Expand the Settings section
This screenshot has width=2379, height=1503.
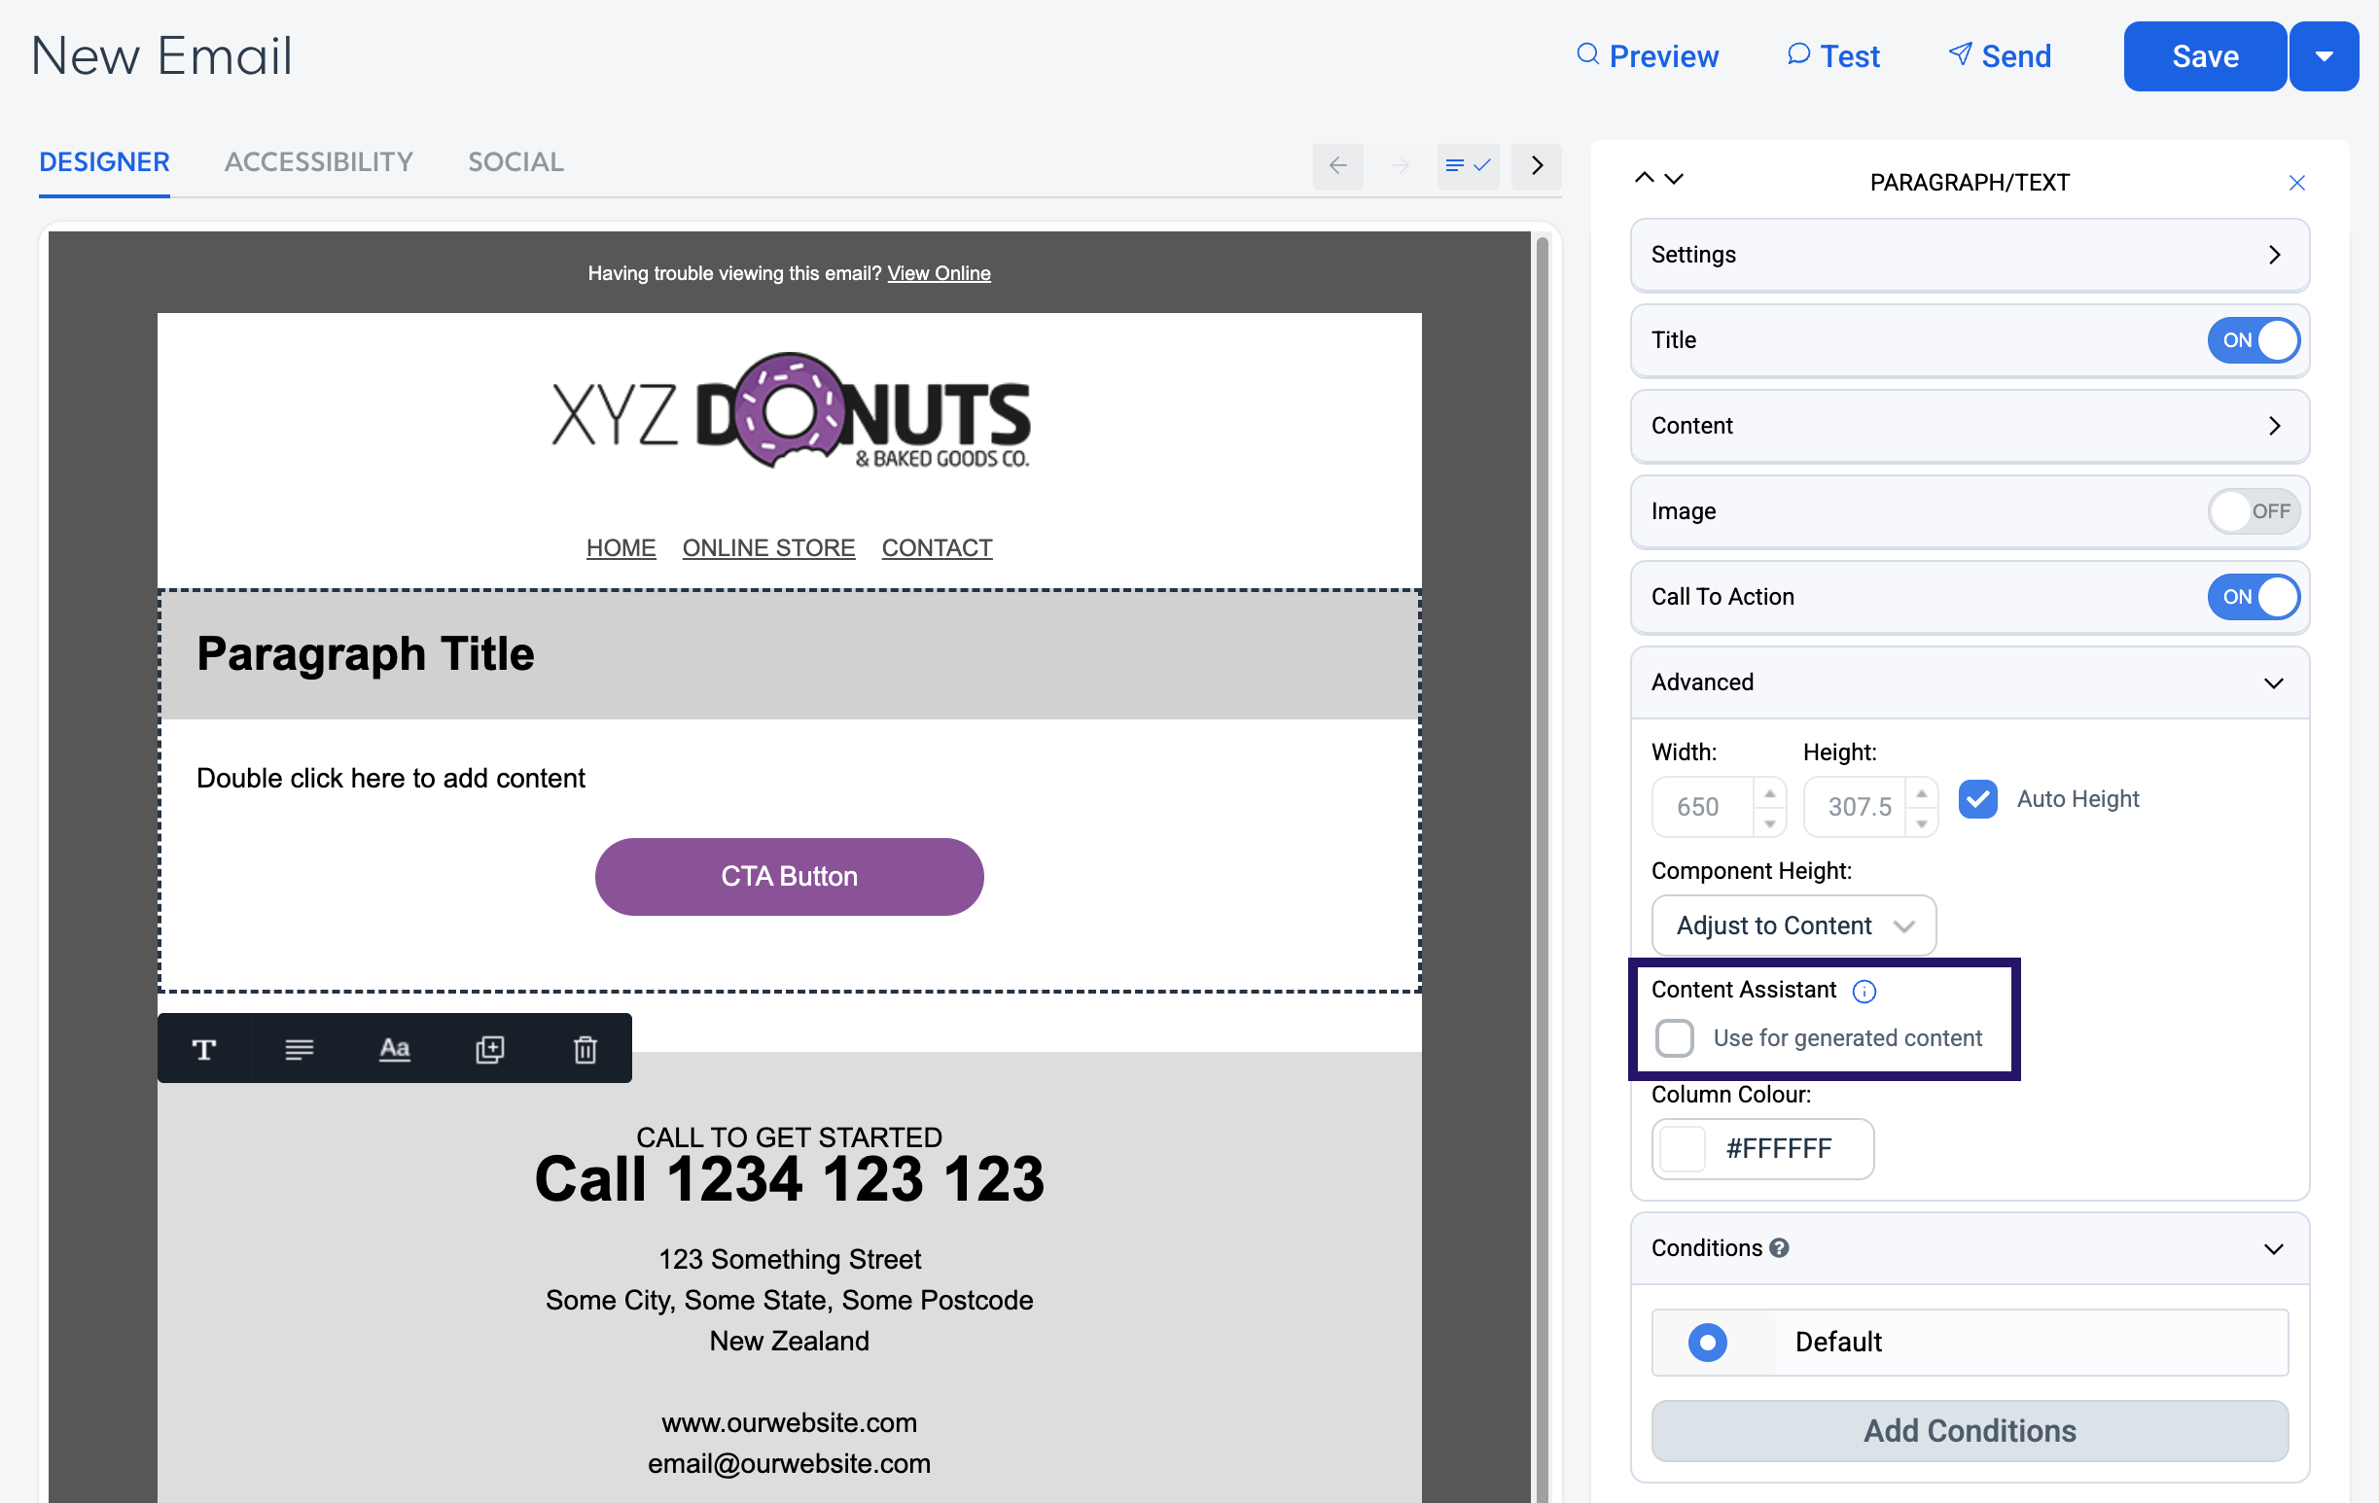pyautogui.click(x=1969, y=255)
